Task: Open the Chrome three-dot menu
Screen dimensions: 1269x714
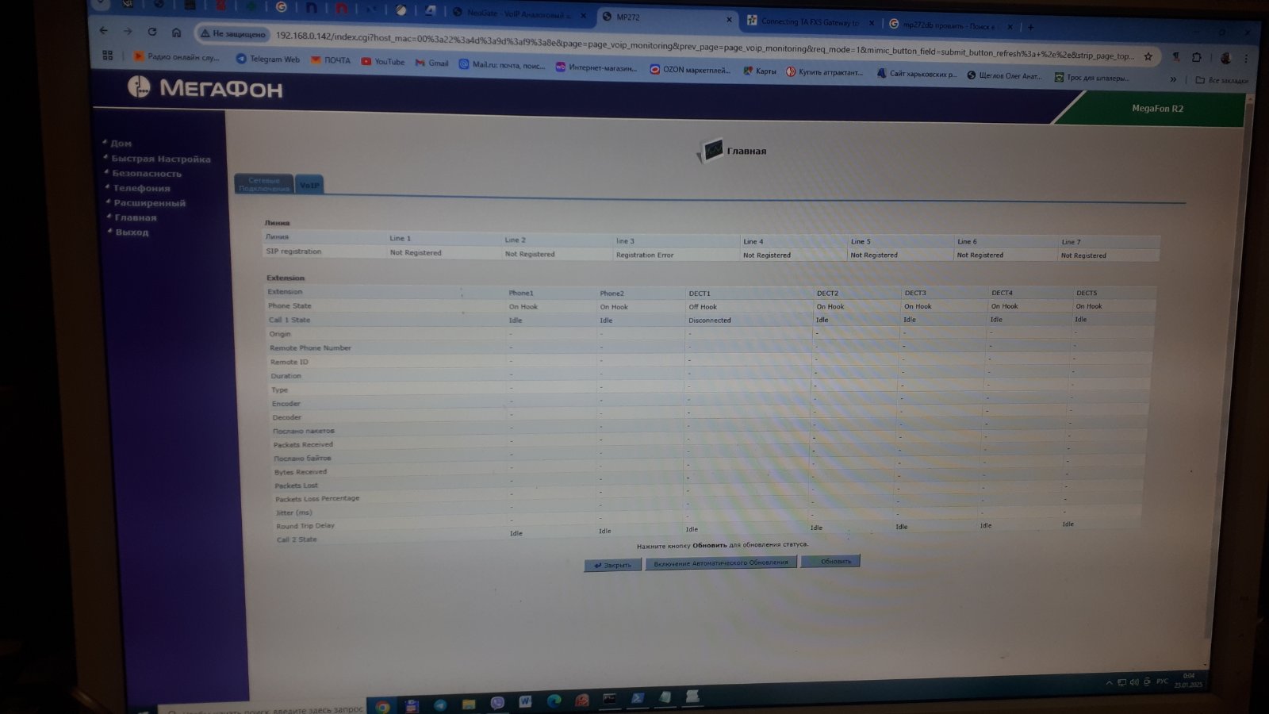Action: 1246,58
